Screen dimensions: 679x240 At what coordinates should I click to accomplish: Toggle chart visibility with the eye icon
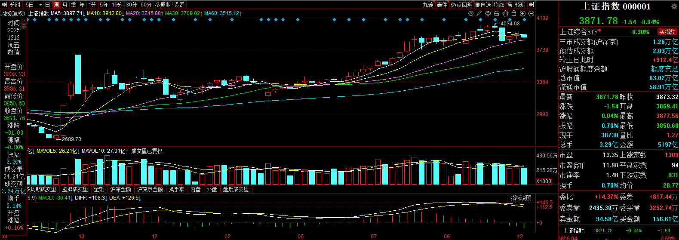(x=488, y=14)
